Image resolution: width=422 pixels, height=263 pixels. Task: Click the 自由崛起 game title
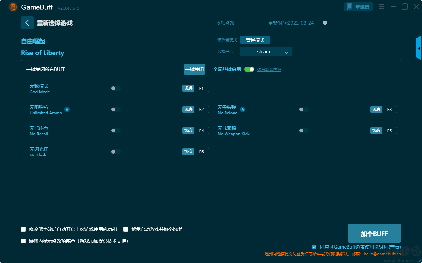coord(33,41)
